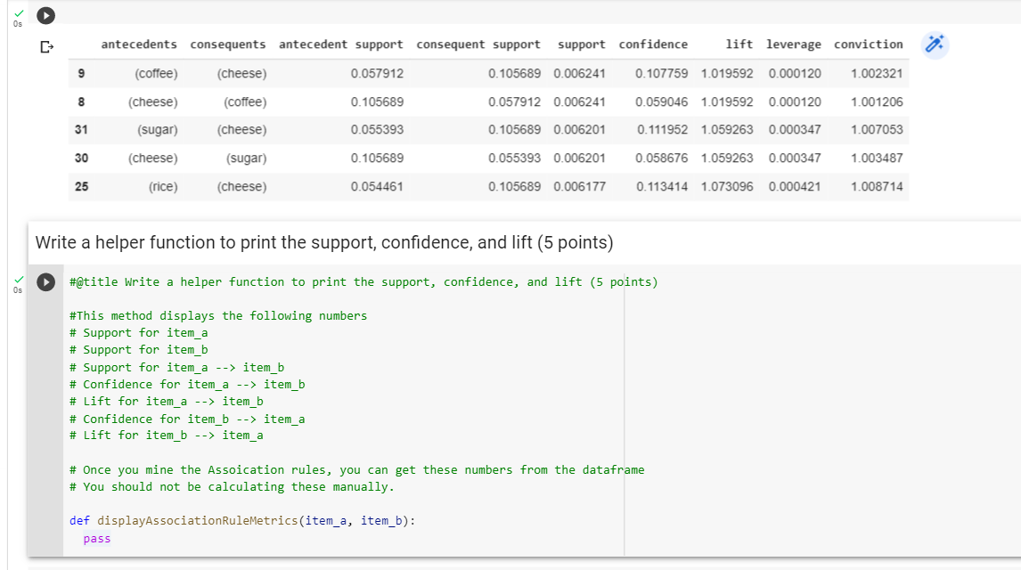The width and height of the screenshot is (1021, 570).
Task: Select row 25 in the dataframe
Action: tap(81, 186)
